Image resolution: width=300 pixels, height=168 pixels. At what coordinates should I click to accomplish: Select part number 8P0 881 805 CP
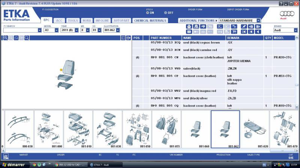pyautogui.click(x=165, y=76)
